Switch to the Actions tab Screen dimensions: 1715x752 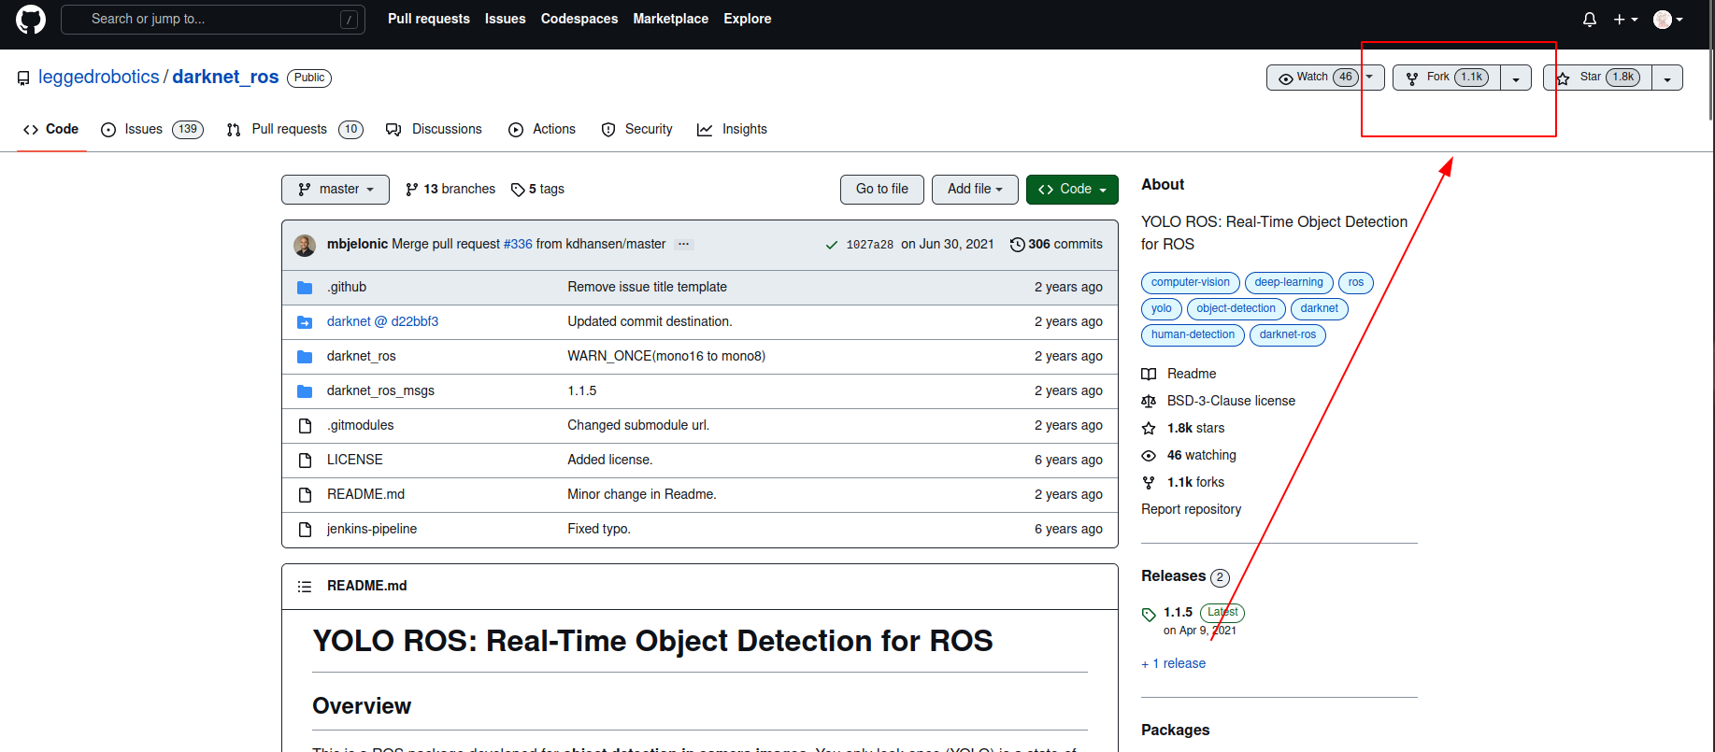tap(542, 129)
